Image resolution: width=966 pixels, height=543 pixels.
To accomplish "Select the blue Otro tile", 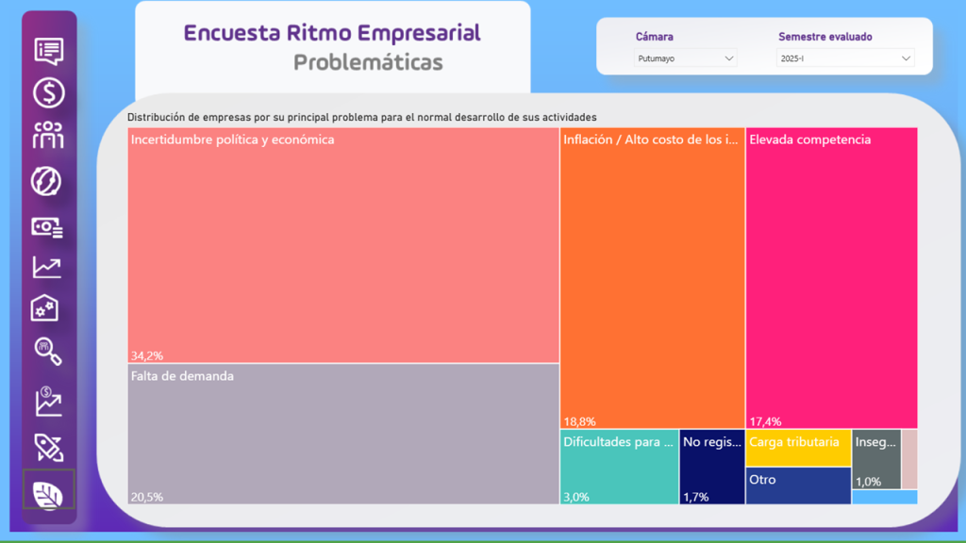I will (x=798, y=485).
